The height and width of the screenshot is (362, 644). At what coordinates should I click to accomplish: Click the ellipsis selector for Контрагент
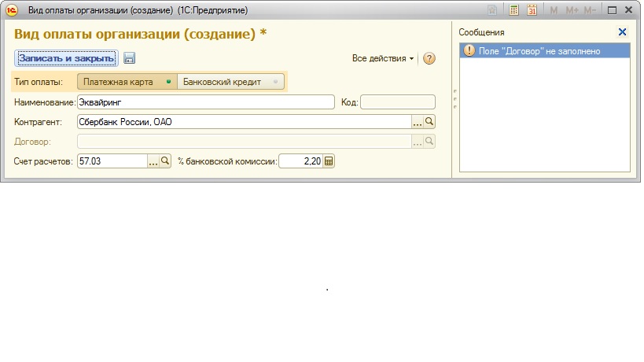click(418, 122)
